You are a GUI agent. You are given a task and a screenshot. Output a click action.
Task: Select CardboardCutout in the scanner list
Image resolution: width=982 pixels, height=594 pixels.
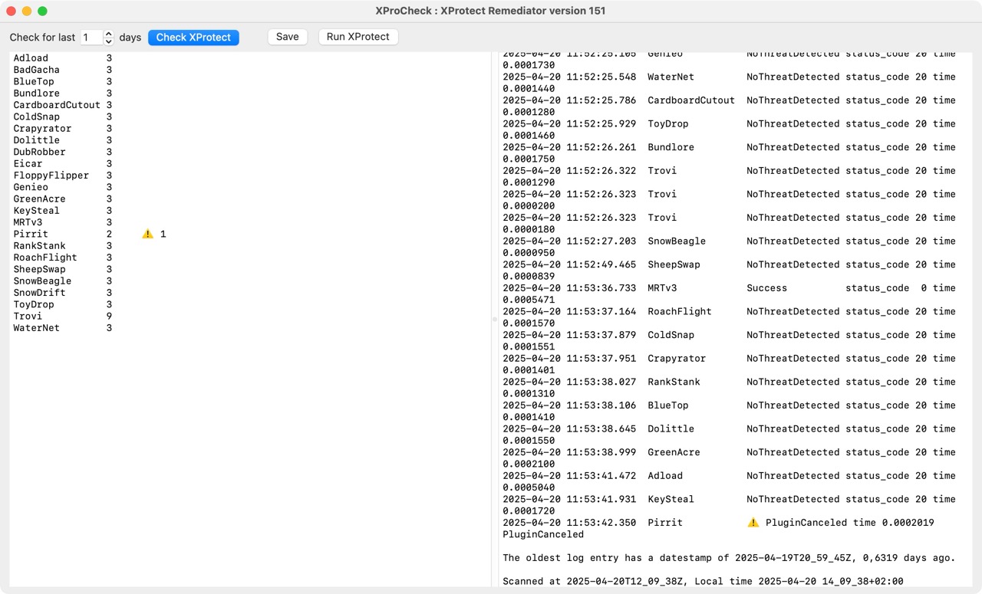coord(57,105)
